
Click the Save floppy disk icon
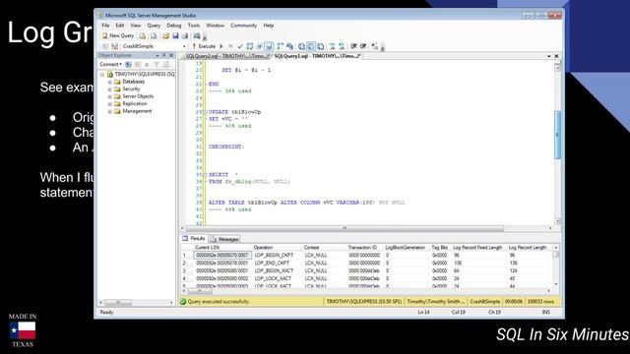click(x=175, y=35)
